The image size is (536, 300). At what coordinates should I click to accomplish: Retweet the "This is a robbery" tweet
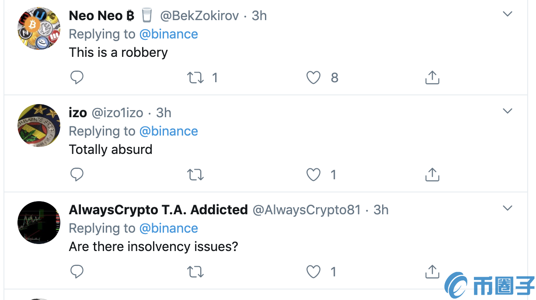coord(195,78)
